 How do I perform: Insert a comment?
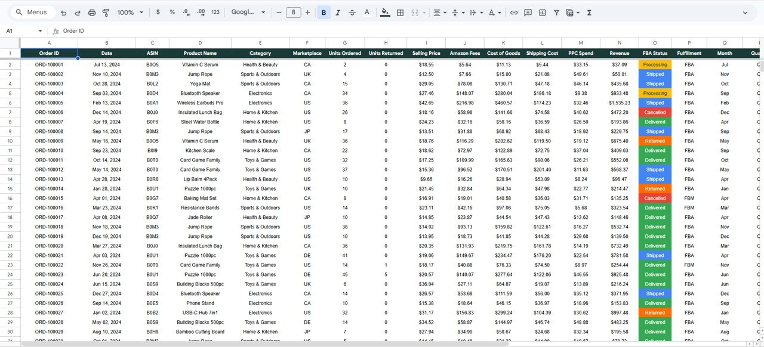[x=528, y=12]
